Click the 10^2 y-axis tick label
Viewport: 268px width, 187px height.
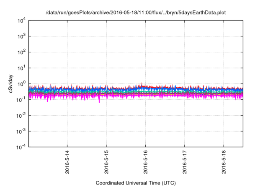22,52
